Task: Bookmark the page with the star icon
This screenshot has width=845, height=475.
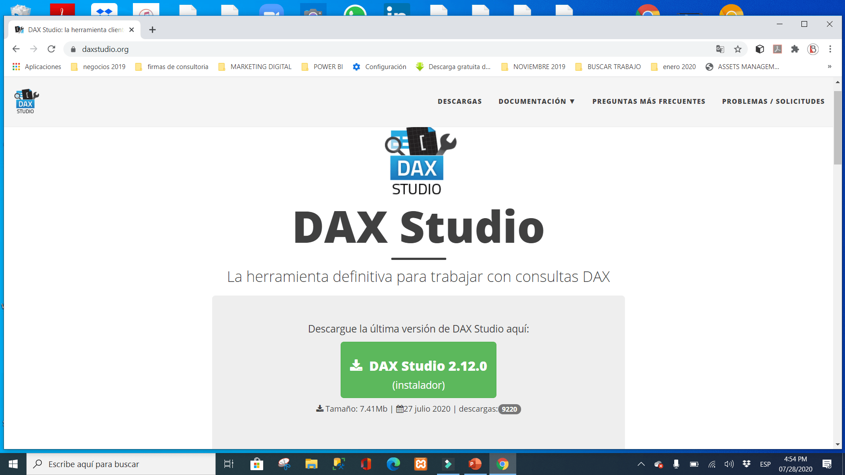Action: pos(738,49)
